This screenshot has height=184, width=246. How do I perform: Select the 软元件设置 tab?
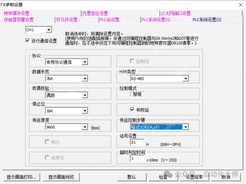point(67,20)
